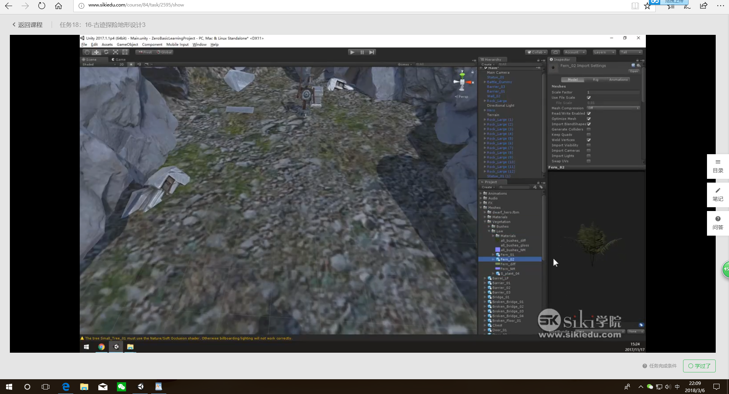Click the Unity Play button

tap(352, 52)
